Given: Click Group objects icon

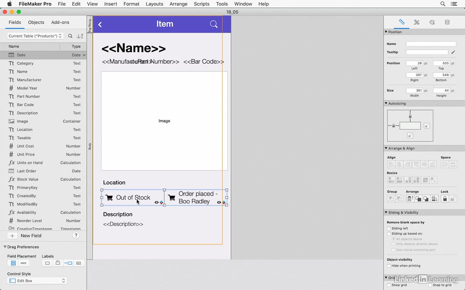Looking at the screenshot, I should click(391, 199).
